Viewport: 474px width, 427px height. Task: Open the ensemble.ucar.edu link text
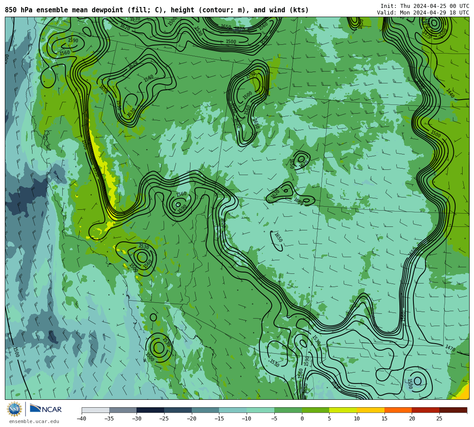click(34, 422)
